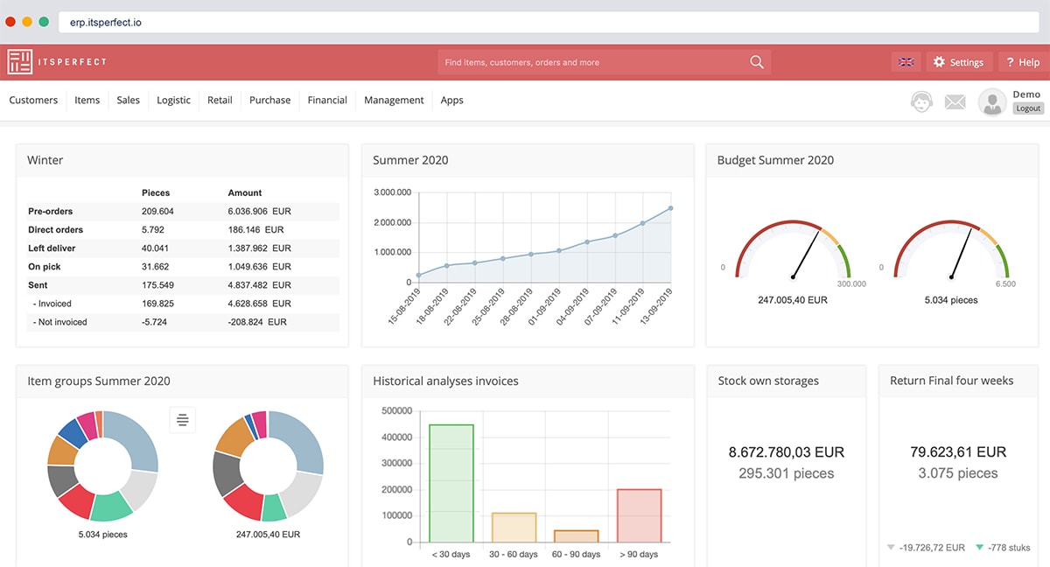Click the browser address bar

pos(525,22)
